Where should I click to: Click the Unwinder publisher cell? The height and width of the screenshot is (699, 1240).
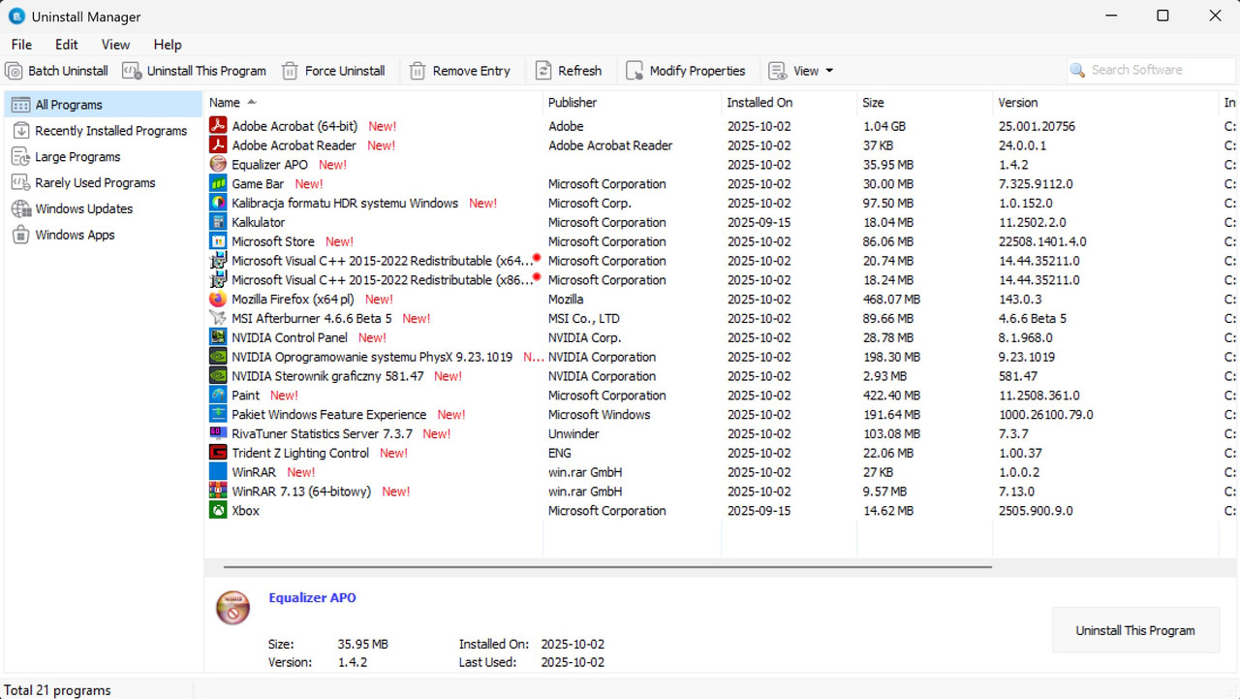573,434
